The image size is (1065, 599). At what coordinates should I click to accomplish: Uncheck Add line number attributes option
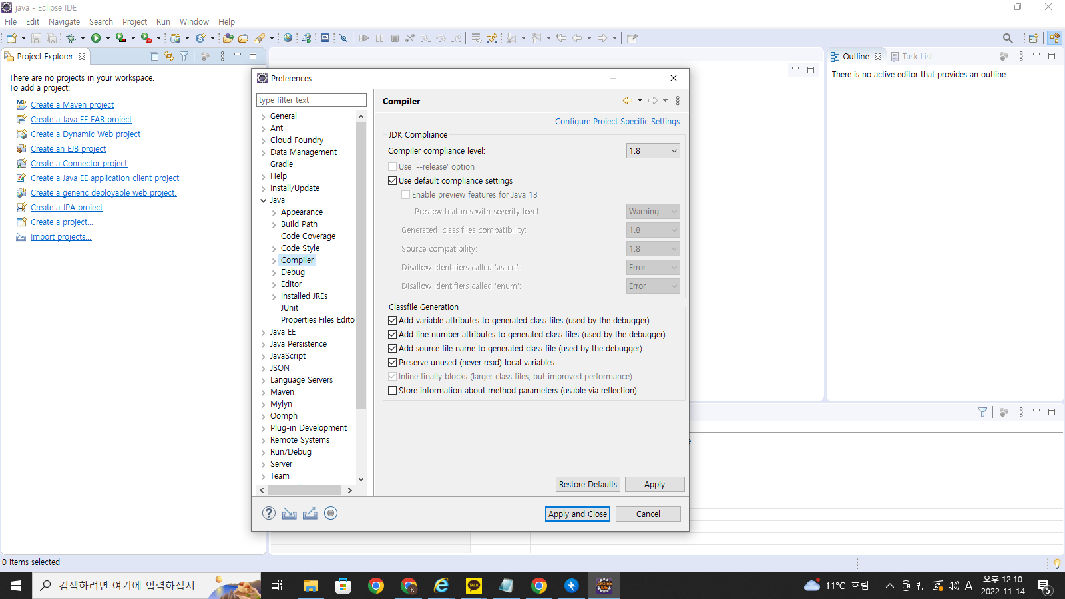coord(393,335)
